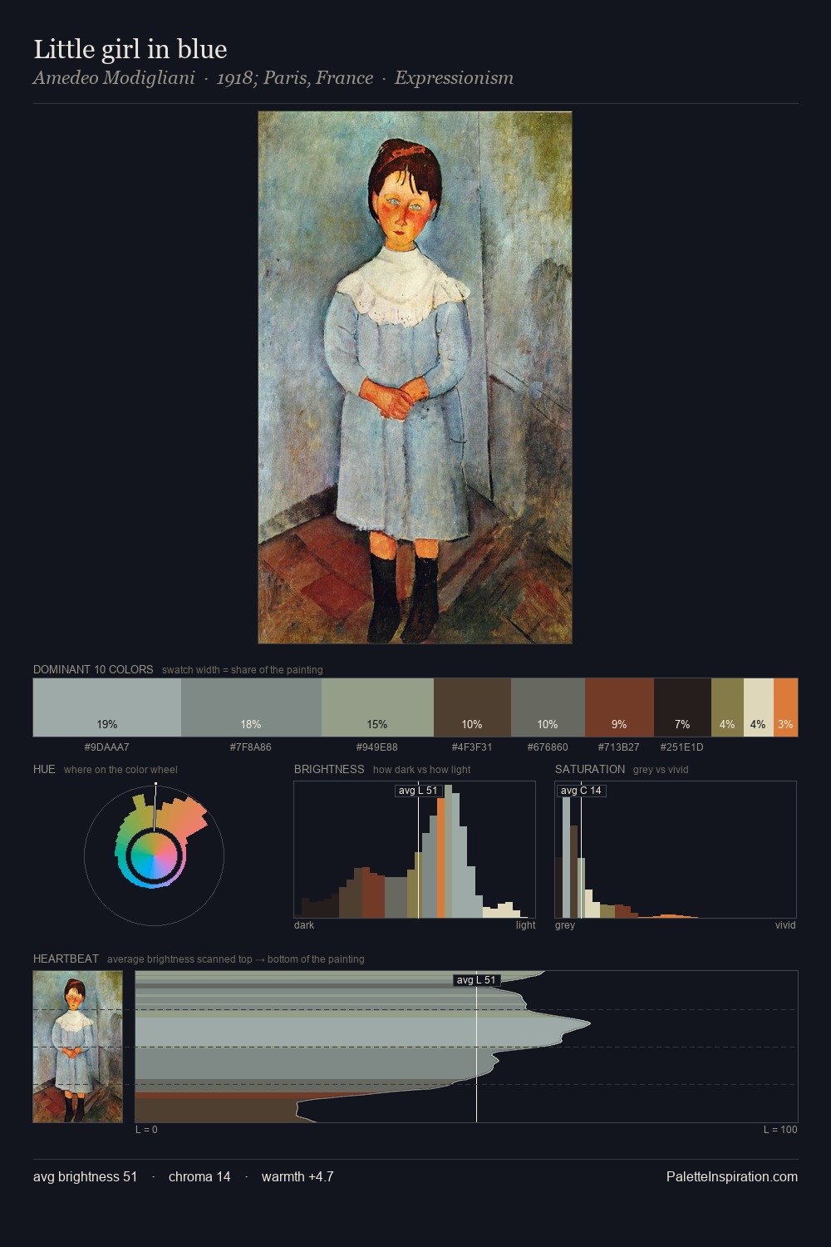Click the 'avg L 51' label in Brightness histogram
Screen dimensions: 831x1247
pos(418,791)
